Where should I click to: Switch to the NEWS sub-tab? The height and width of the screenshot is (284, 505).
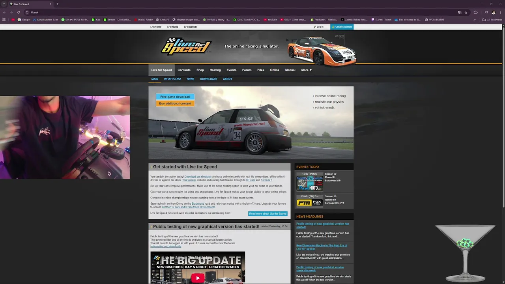(x=190, y=79)
